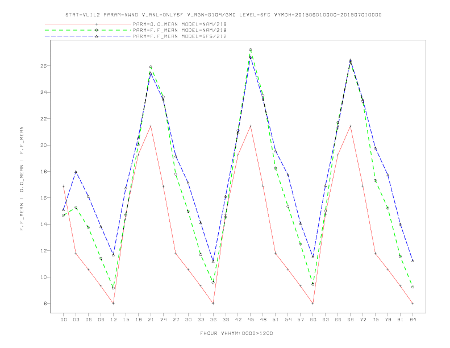Click the green NAM circle marker at hour 12
This screenshot has width=450, height=348.
point(114,288)
